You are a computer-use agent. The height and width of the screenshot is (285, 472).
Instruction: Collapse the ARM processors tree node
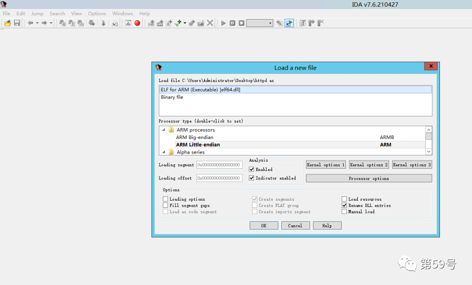(164, 130)
